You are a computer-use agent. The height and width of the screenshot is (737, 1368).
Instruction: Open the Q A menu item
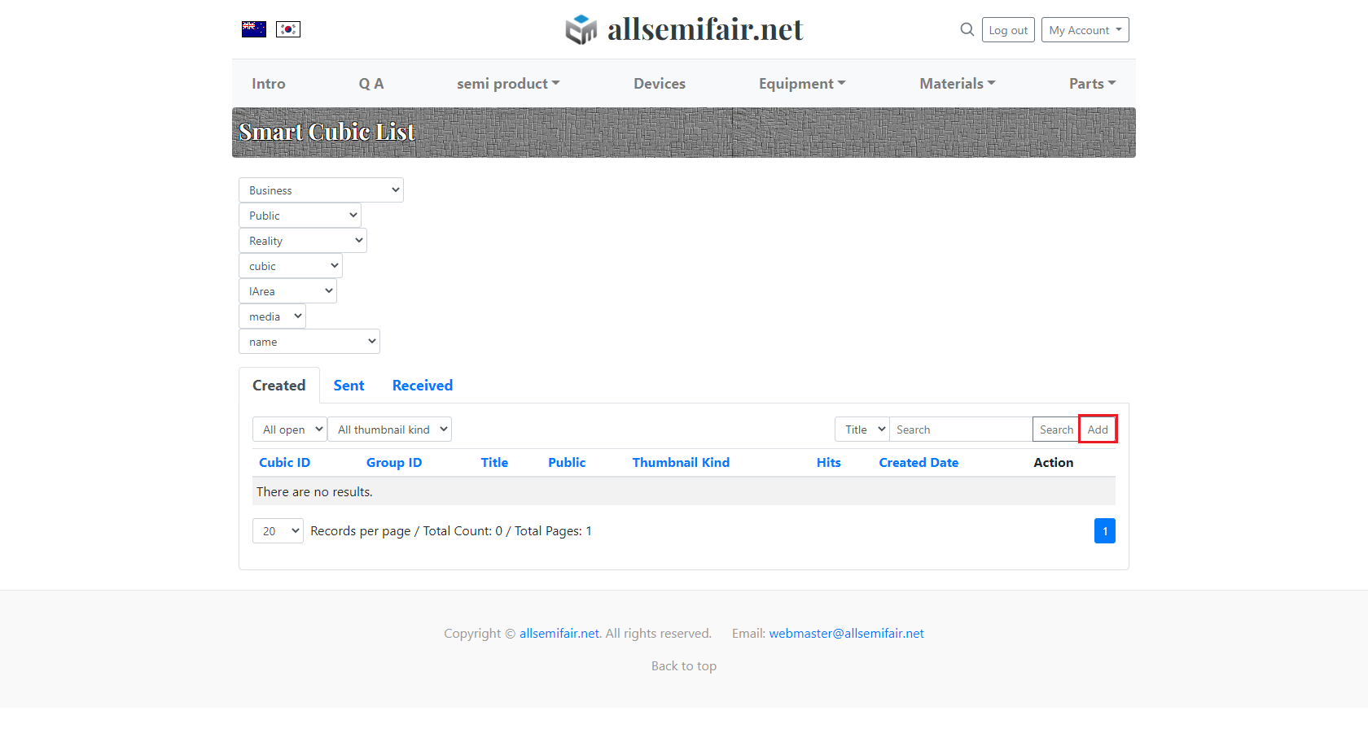pyautogui.click(x=371, y=84)
